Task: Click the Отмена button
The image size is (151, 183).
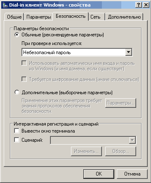Action: coord(132,174)
